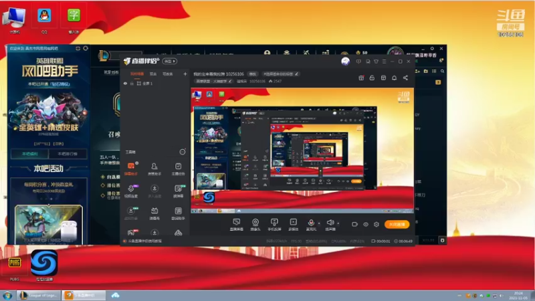Open the greyed download tool in second toolbox row

154,191
